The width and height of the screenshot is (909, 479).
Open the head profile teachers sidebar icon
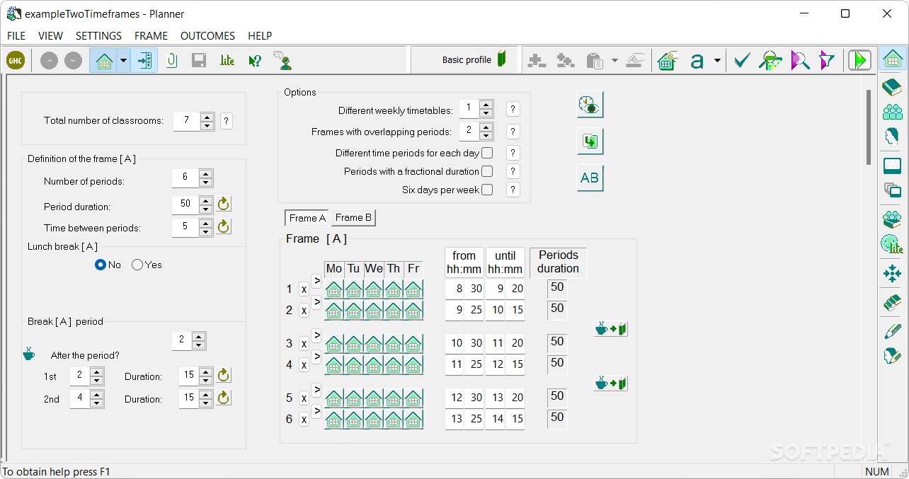tap(893, 136)
